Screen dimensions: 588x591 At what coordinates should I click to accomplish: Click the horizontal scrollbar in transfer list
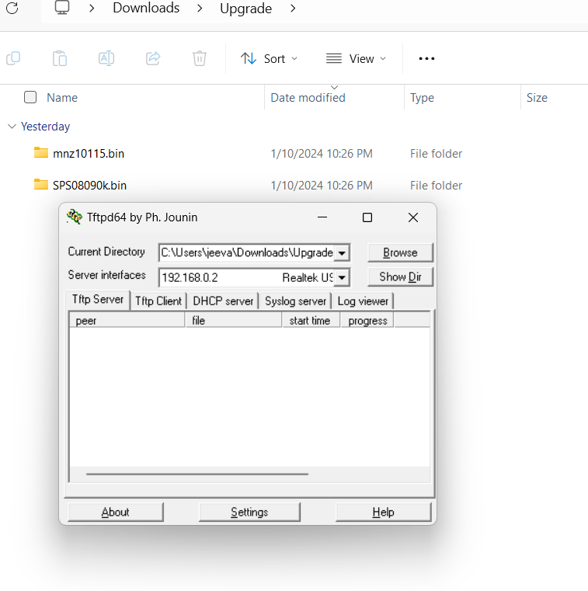coord(197,474)
